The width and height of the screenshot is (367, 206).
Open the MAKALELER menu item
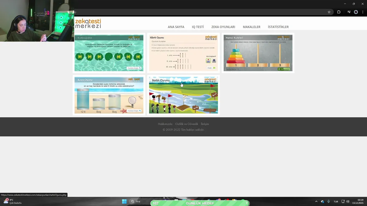click(x=251, y=27)
